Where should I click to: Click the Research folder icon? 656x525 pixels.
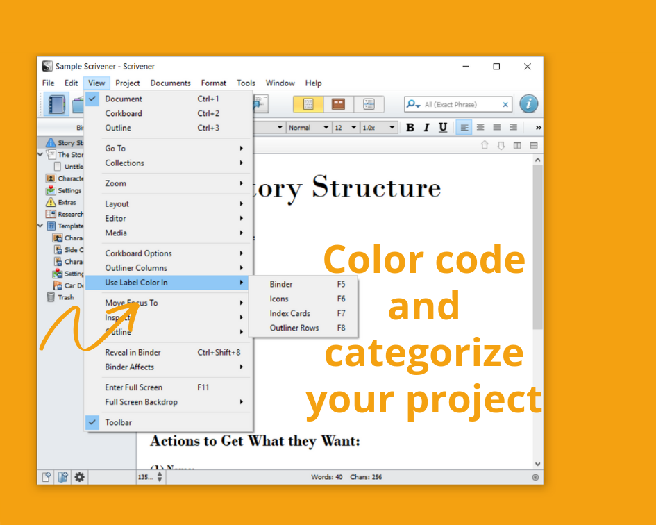(51, 215)
